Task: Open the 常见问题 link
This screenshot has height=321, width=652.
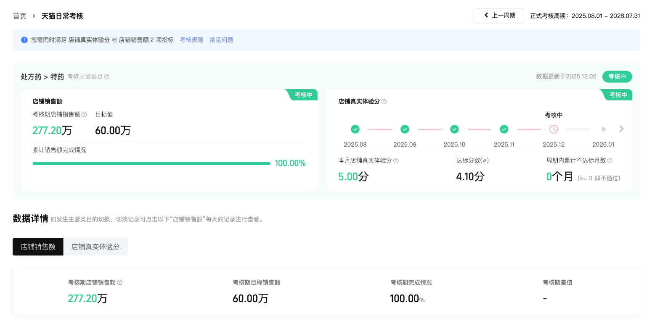Action: tap(221, 40)
